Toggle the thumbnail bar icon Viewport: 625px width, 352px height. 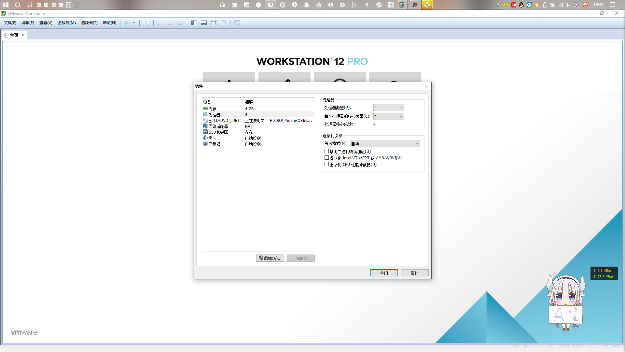[x=204, y=23]
